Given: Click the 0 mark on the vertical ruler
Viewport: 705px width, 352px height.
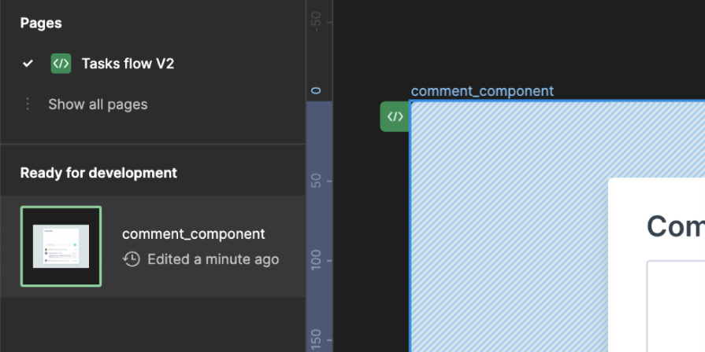Looking at the screenshot, I should click(317, 90).
